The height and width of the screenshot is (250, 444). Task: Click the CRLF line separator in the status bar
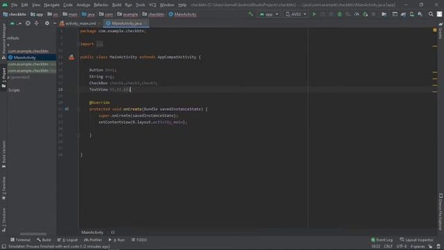(x=388, y=247)
